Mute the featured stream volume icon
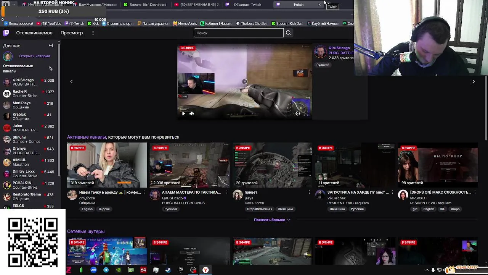Image resolution: width=488 pixels, height=275 pixels. click(x=191, y=113)
